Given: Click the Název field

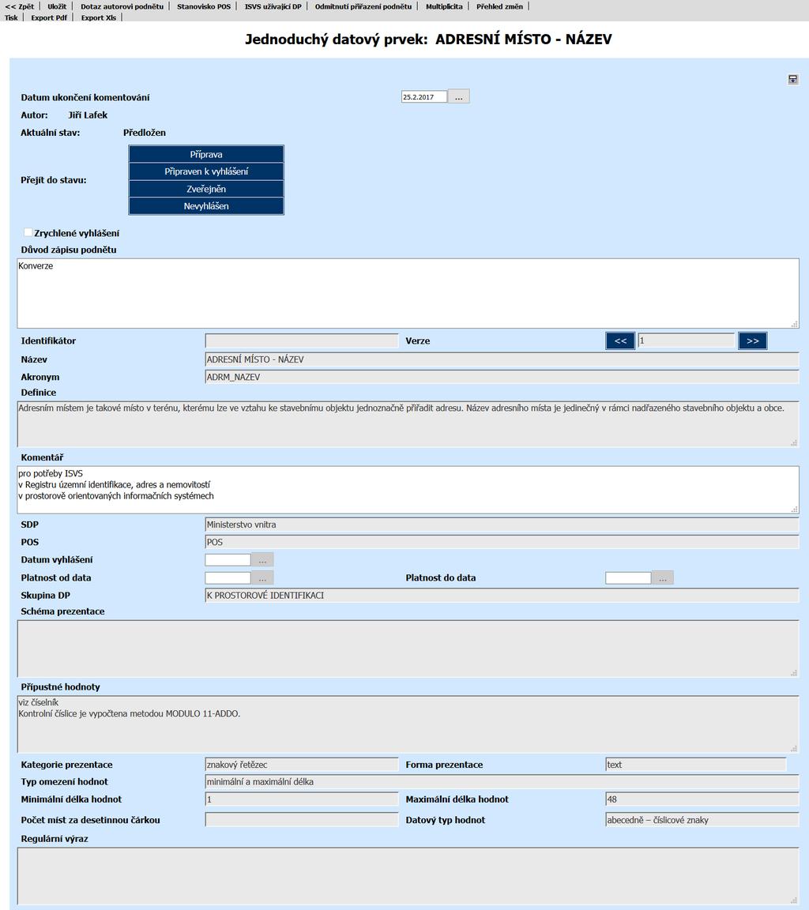Looking at the screenshot, I should pyautogui.click(x=502, y=359).
